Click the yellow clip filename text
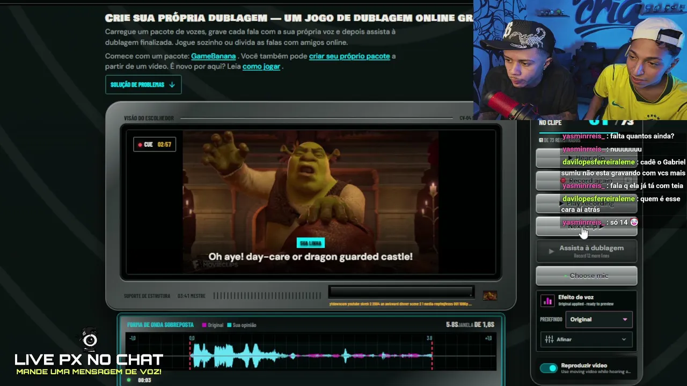Image resolution: width=687 pixels, height=386 pixels. [400, 304]
